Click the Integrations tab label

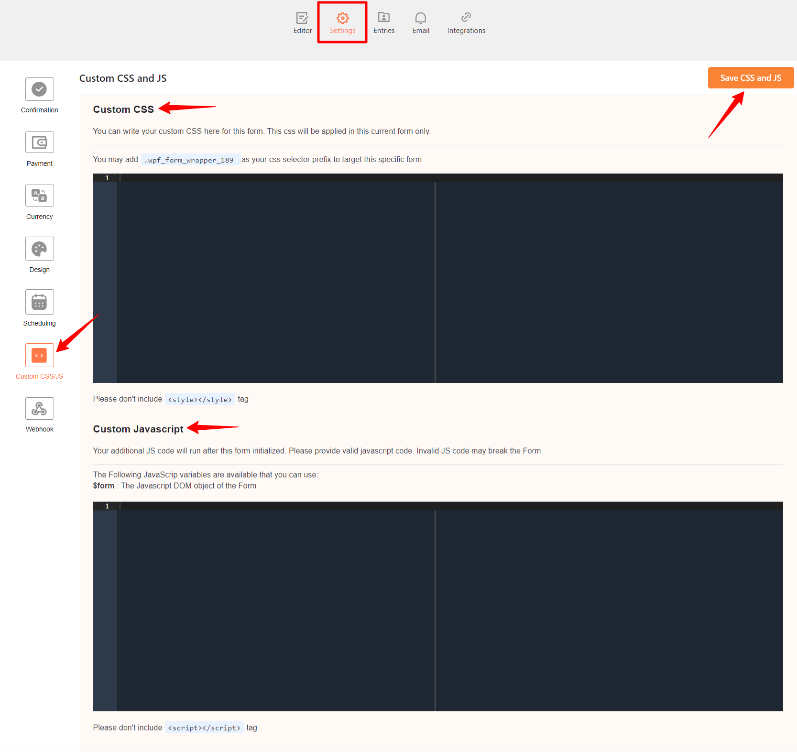click(466, 31)
